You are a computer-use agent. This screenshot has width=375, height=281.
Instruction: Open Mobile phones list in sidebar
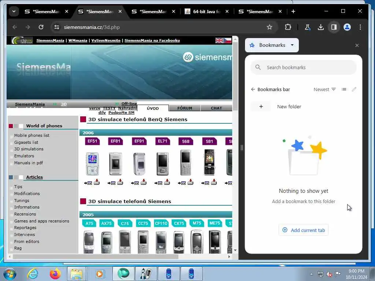pos(31,135)
